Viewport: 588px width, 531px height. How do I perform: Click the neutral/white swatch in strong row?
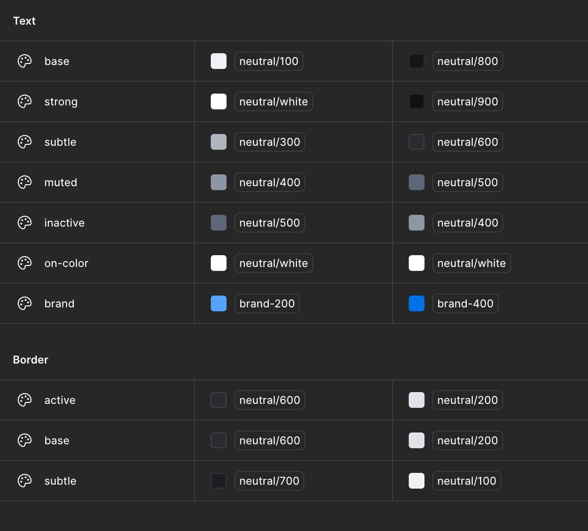(x=219, y=101)
